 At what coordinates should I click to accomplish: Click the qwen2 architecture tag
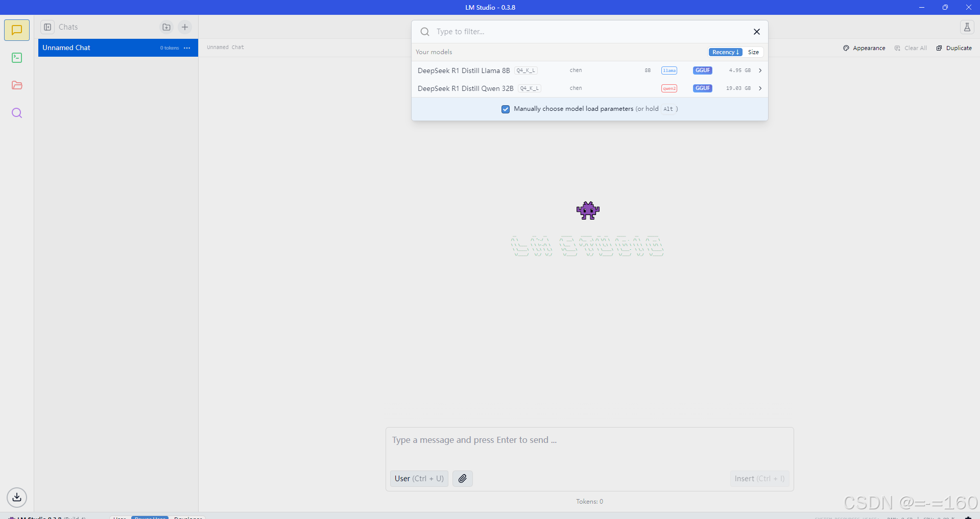pos(669,88)
